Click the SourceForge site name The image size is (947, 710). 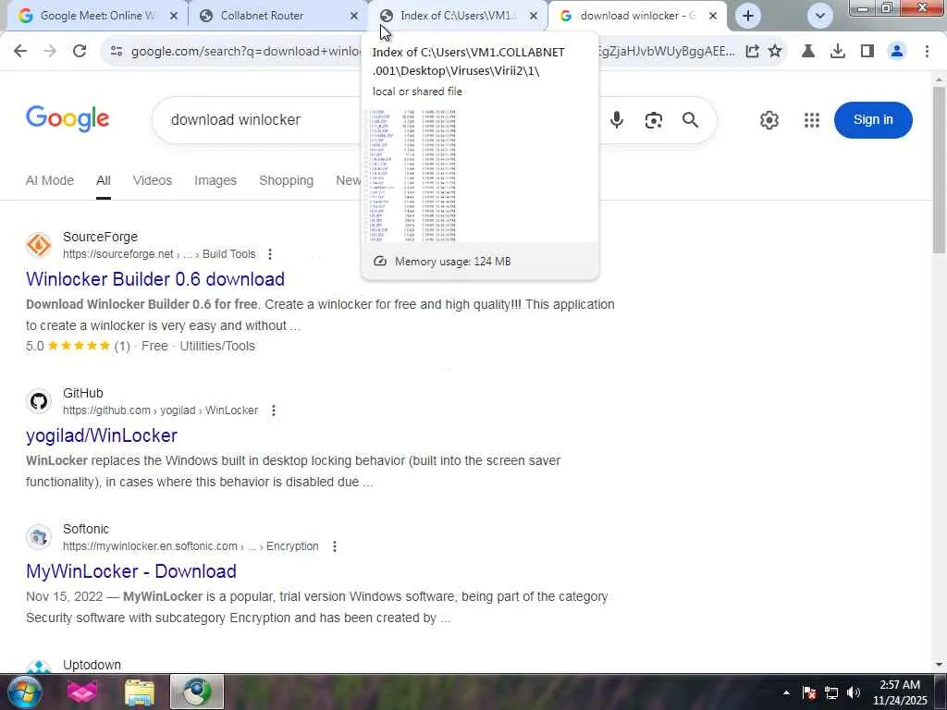(x=100, y=237)
